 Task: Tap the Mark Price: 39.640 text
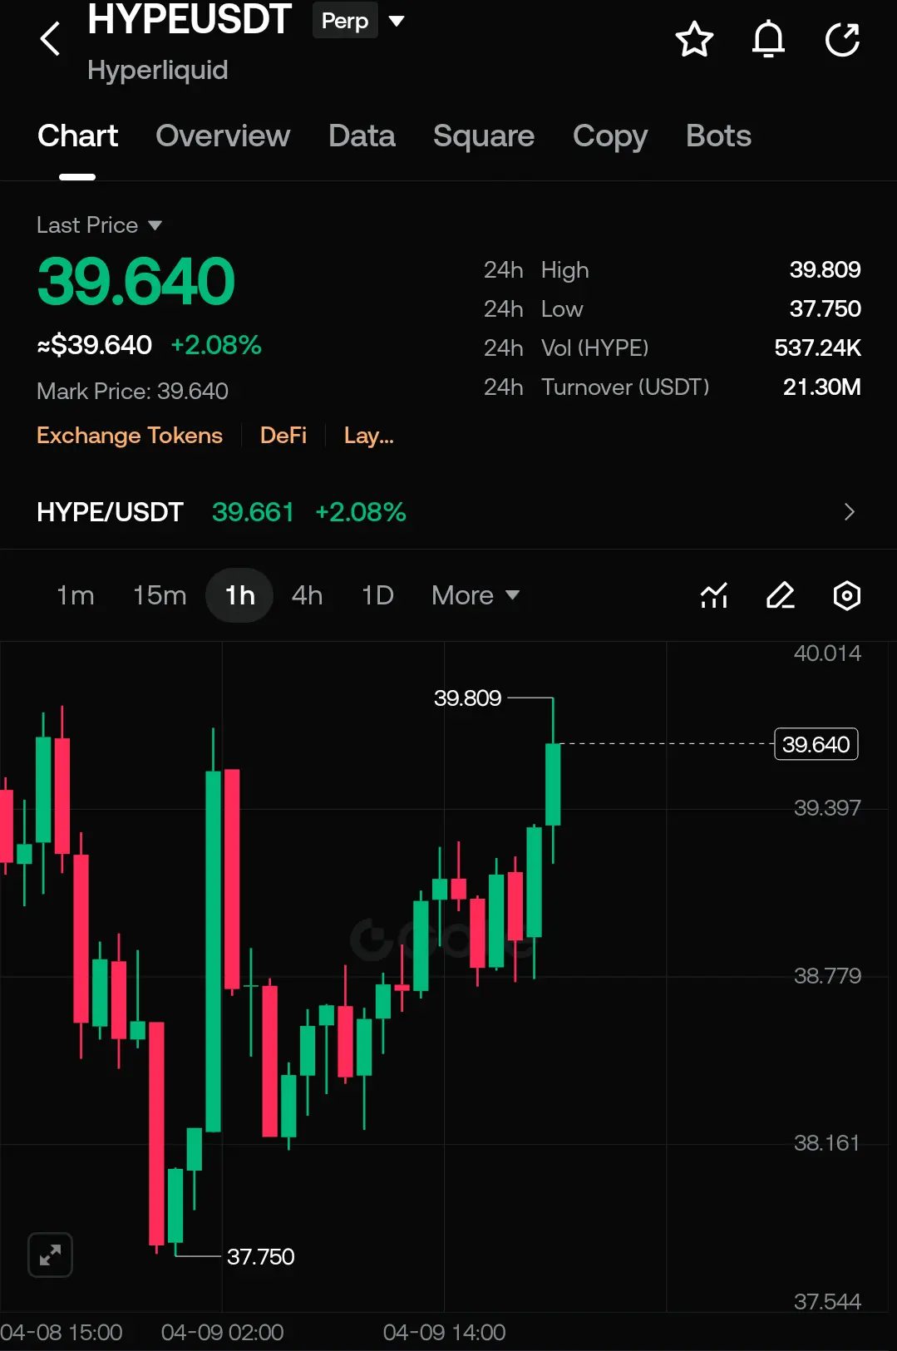[x=132, y=391]
